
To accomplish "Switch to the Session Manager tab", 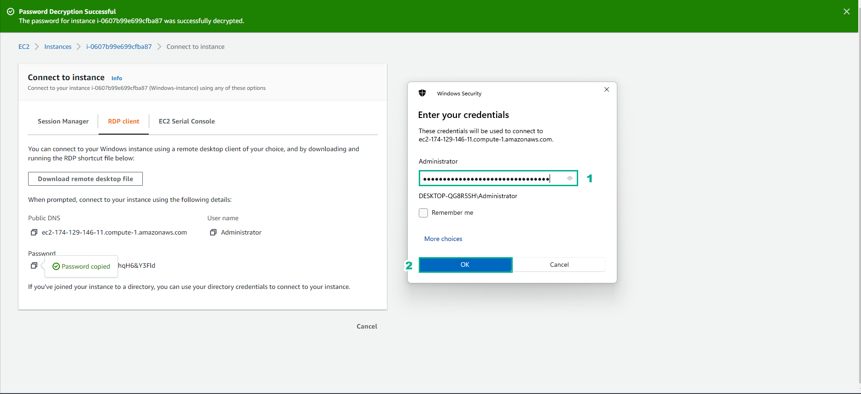I will (63, 121).
